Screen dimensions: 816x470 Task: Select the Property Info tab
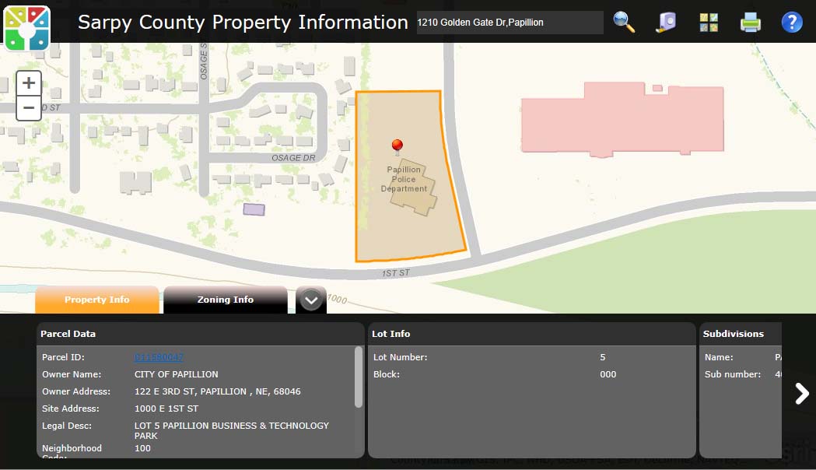(x=96, y=300)
